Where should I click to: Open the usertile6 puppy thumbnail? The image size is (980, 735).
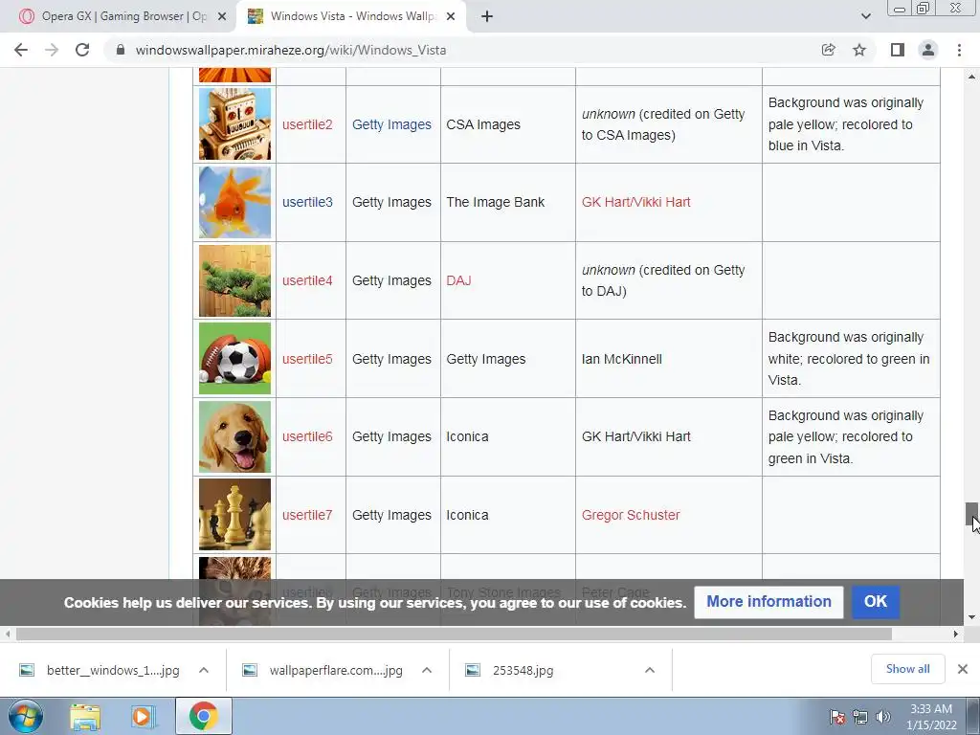(235, 436)
